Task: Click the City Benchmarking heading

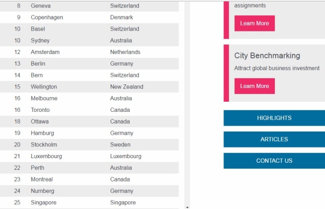Action: (x=267, y=55)
